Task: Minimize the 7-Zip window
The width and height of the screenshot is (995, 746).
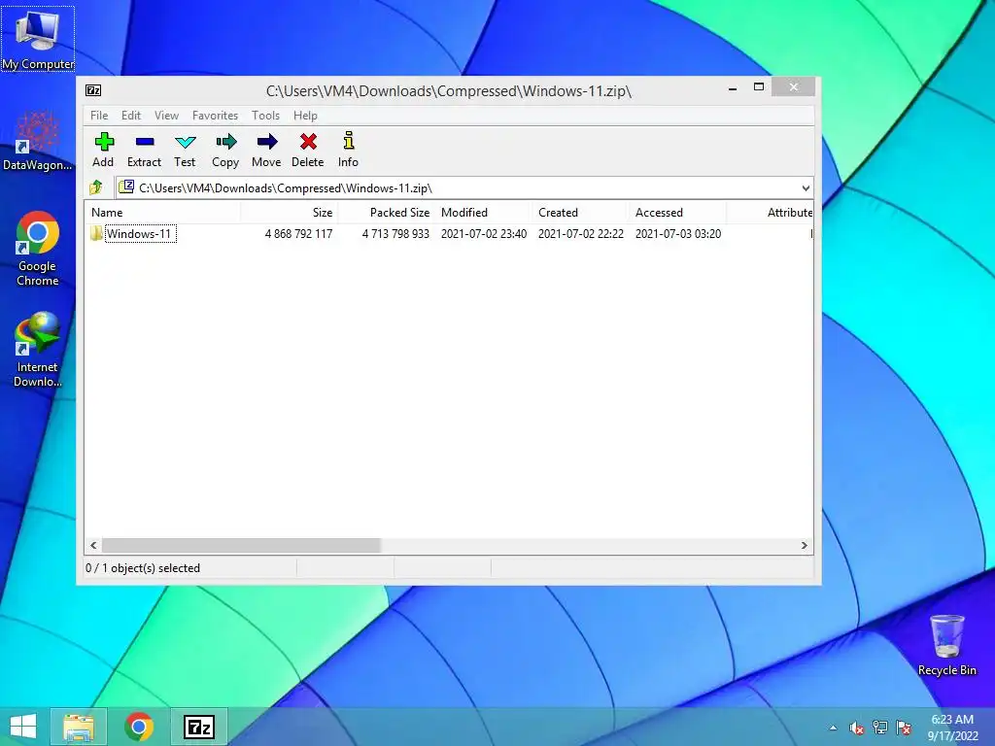Action: click(733, 87)
